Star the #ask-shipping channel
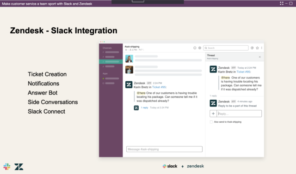The width and height of the screenshot is (296, 174). (126, 50)
